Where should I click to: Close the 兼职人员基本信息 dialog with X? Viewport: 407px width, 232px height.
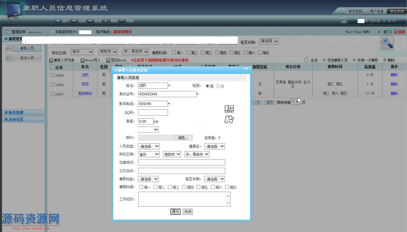coord(246,69)
